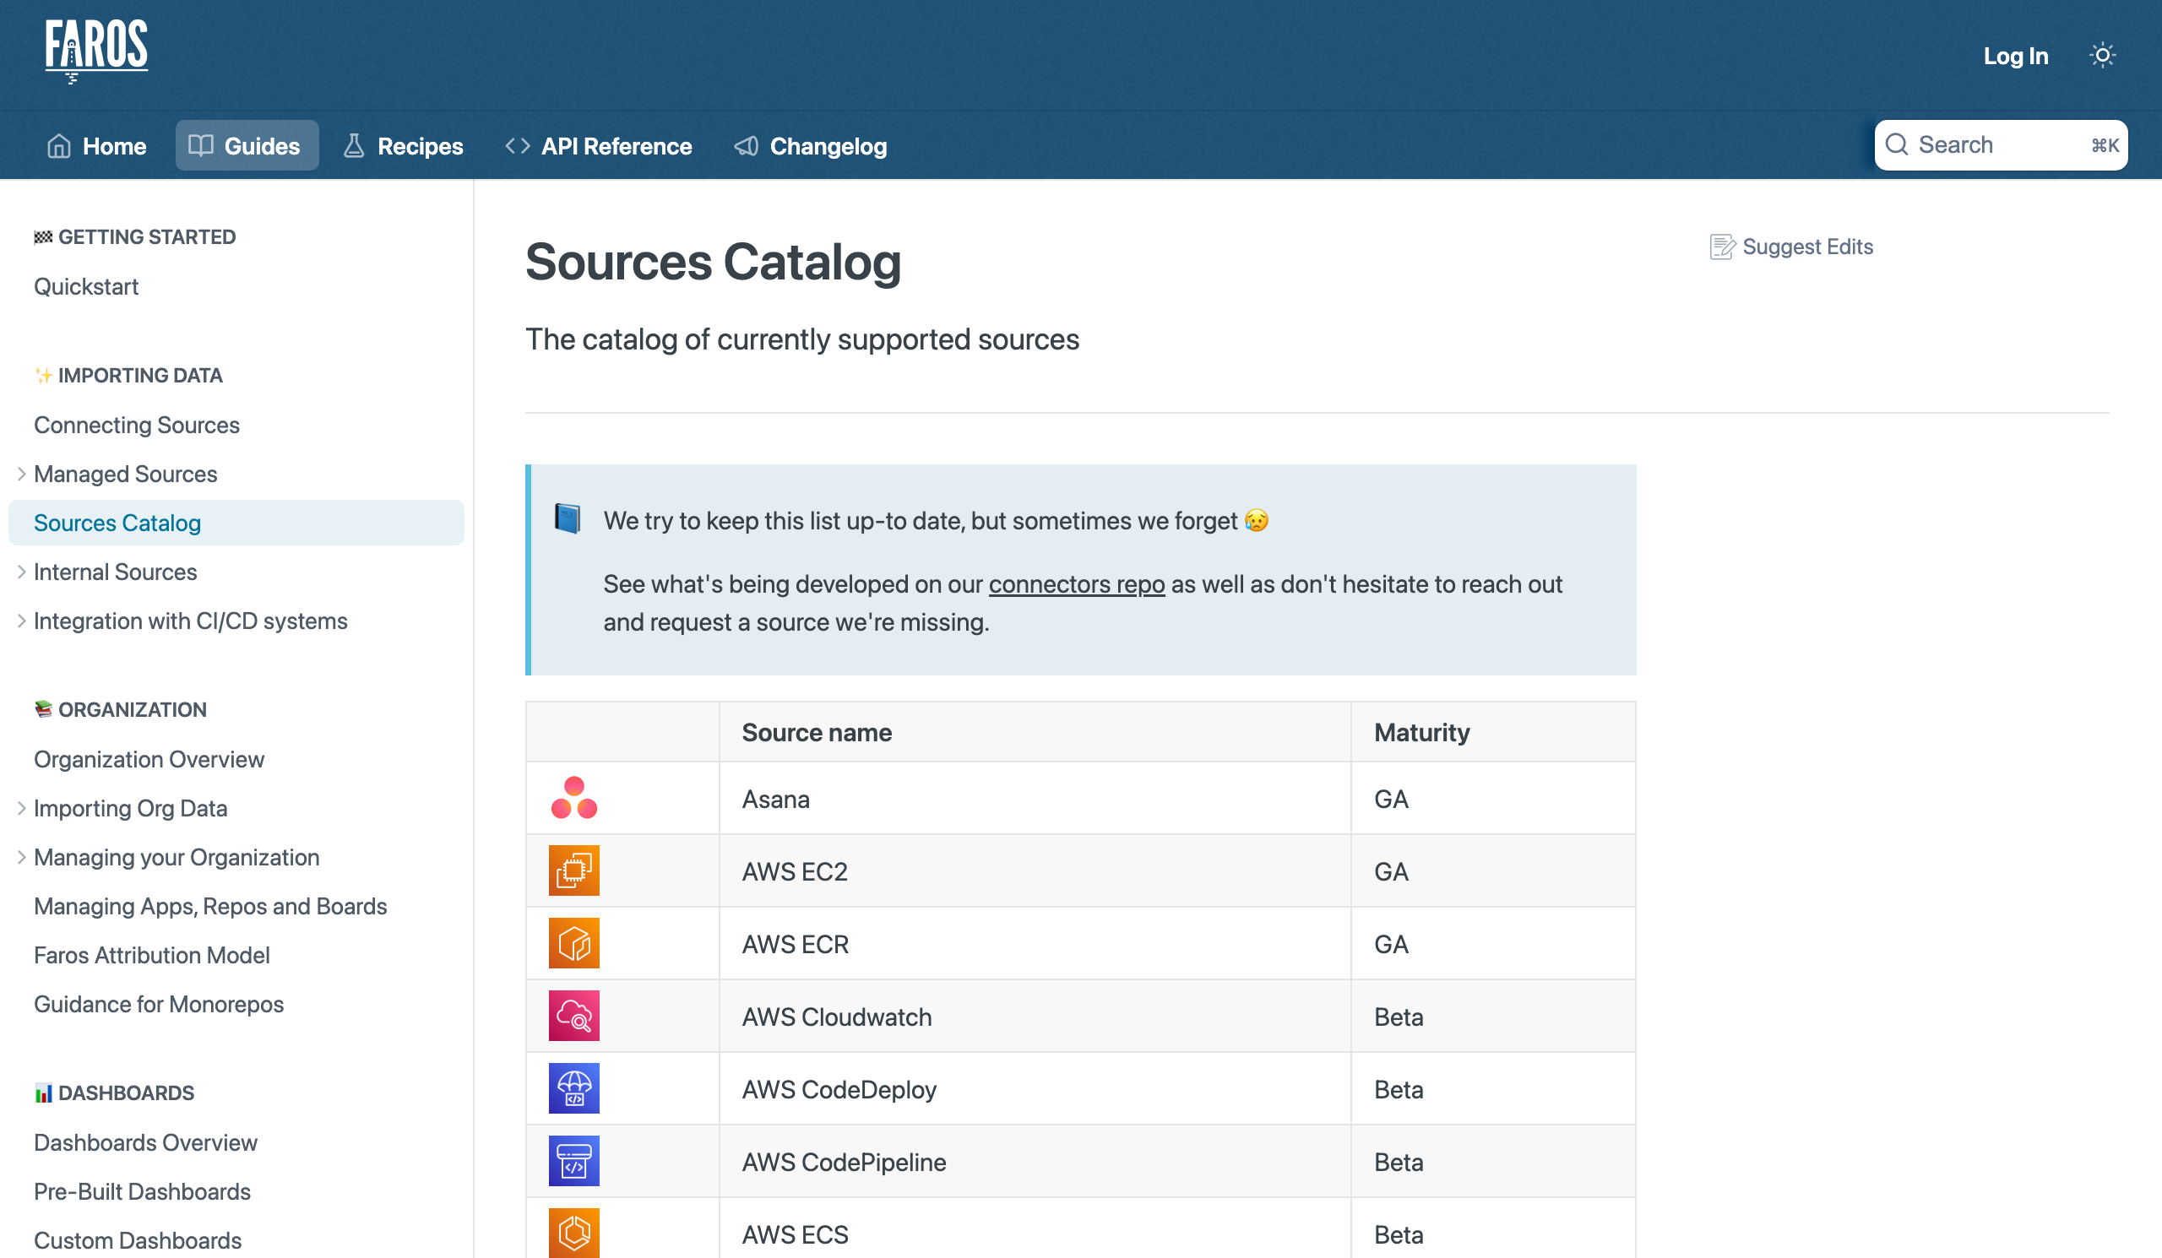Click the Home house icon

[58, 146]
